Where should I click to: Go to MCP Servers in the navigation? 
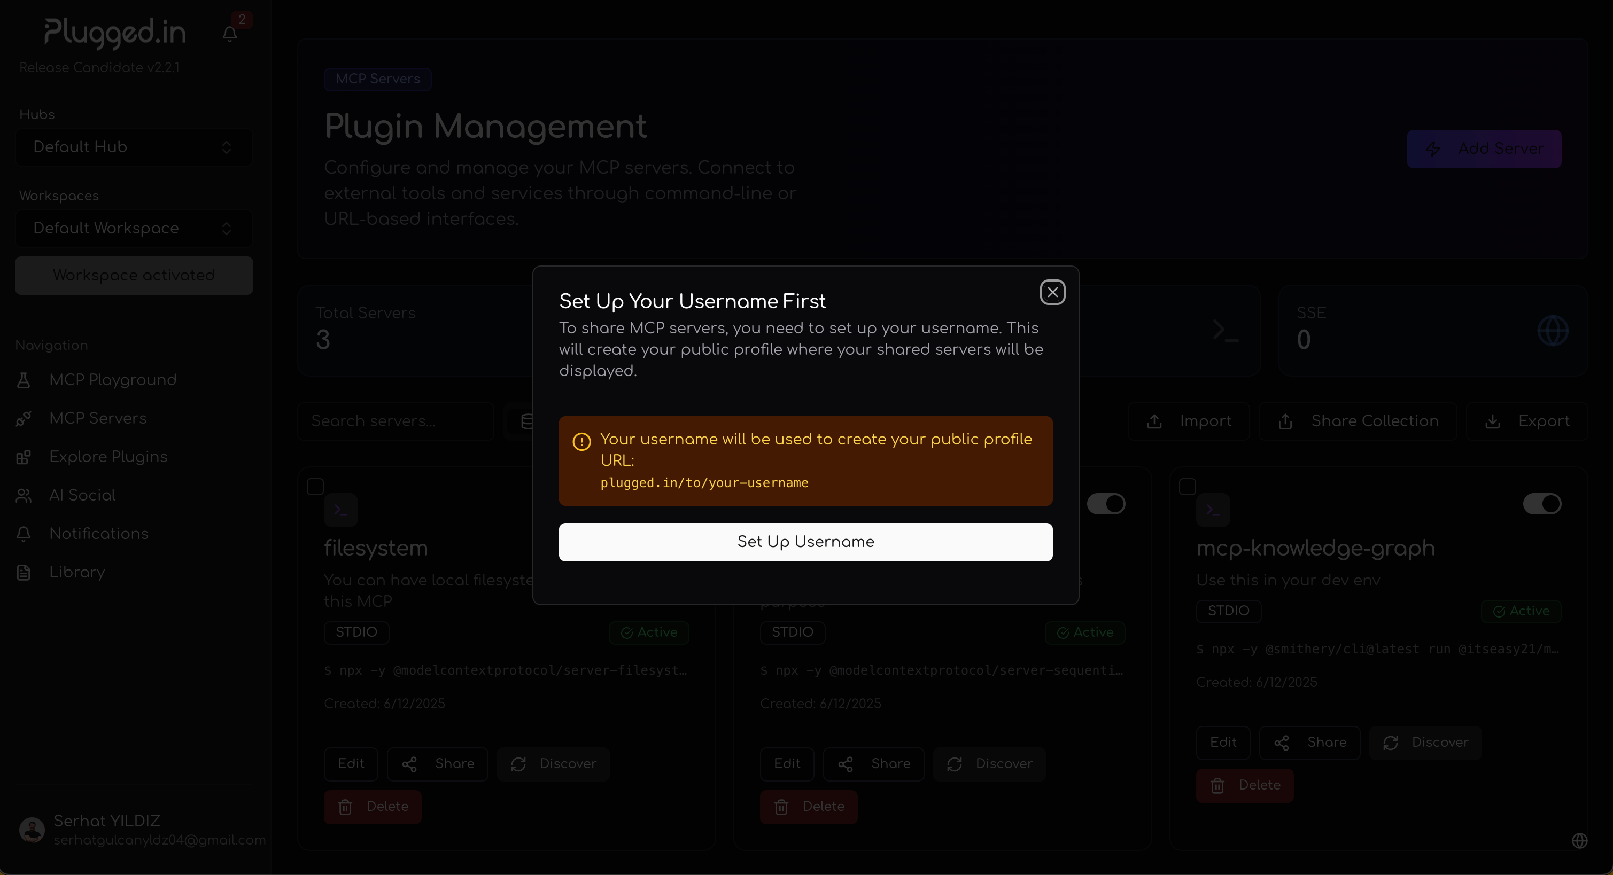tap(98, 418)
